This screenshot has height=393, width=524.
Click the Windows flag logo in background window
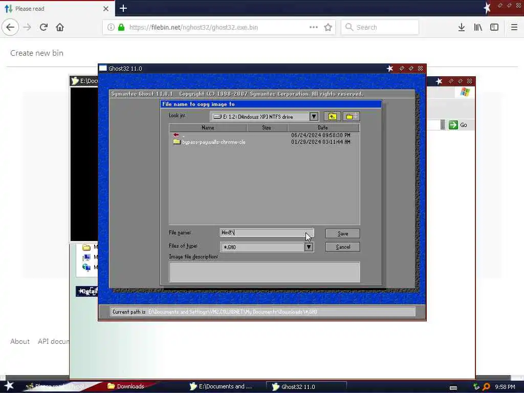pyautogui.click(x=465, y=92)
